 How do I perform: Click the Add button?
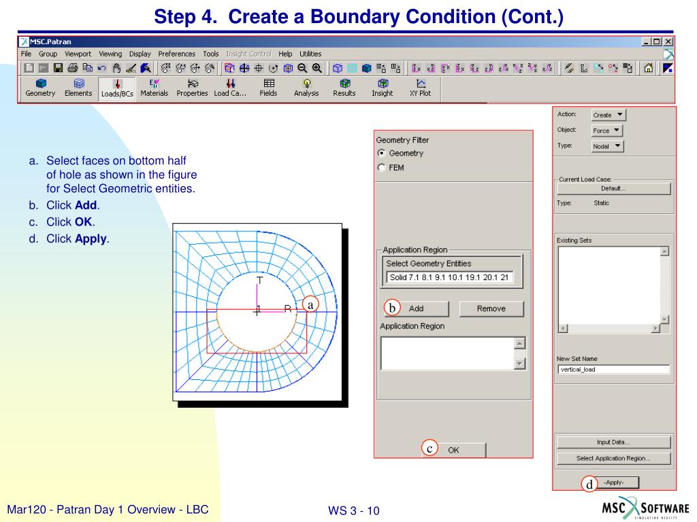click(x=416, y=309)
